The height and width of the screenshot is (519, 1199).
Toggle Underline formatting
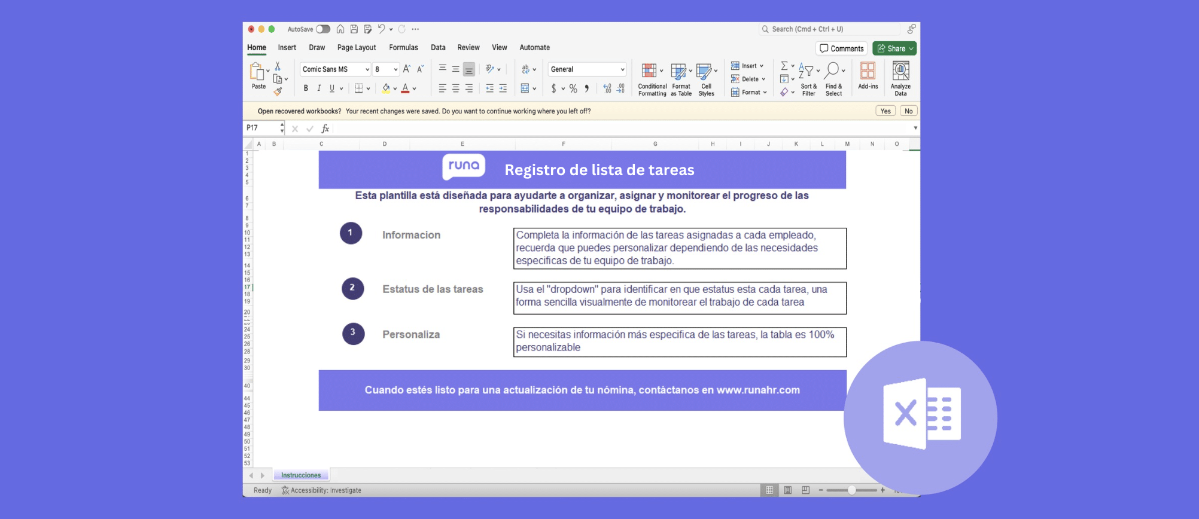click(x=332, y=88)
